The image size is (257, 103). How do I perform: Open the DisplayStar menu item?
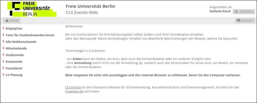click(14, 29)
